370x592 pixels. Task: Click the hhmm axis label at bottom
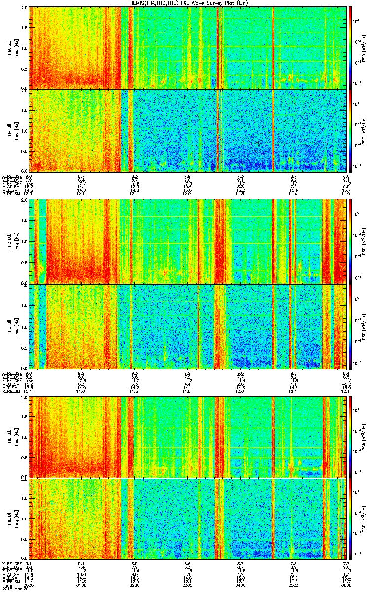(x=8, y=585)
